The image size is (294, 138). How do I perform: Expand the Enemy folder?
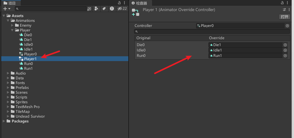pos(12,25)
